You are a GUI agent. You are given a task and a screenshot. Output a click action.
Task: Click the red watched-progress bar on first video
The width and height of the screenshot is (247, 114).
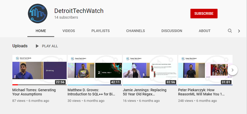pos(15,85)
